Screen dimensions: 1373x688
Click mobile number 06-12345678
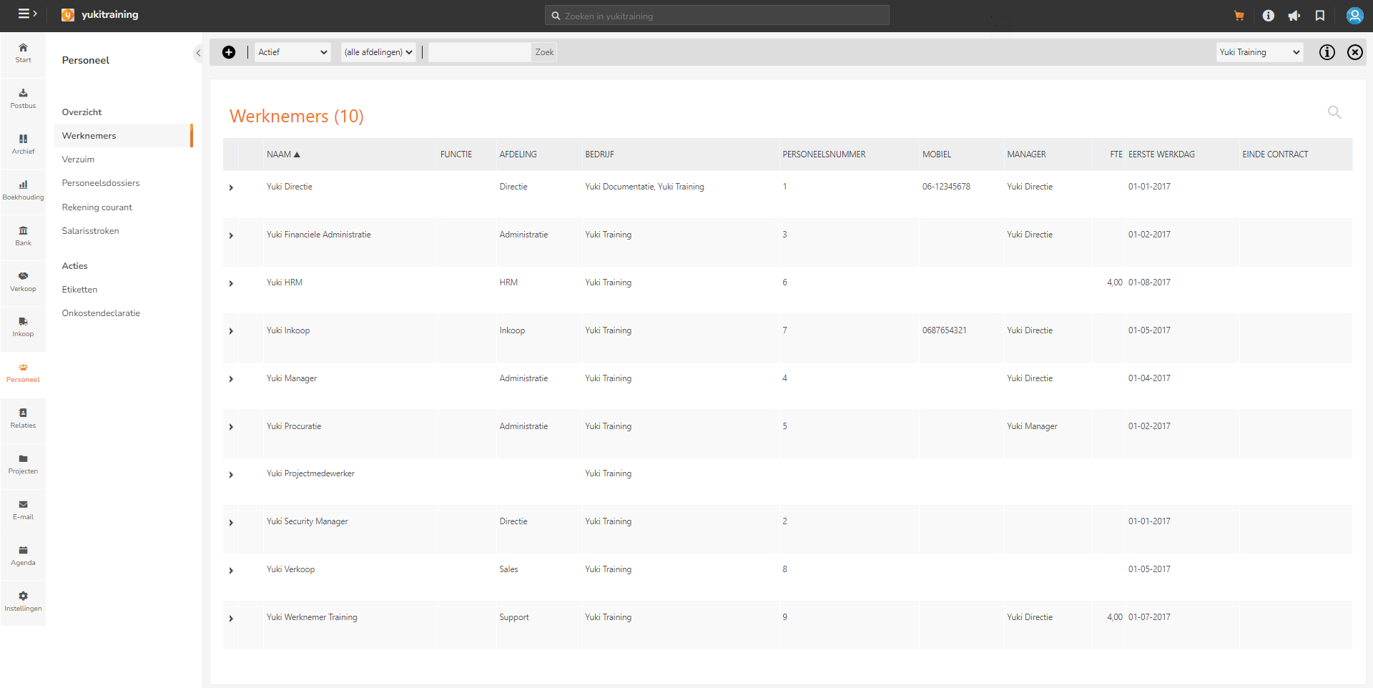(x=946, y=187)
